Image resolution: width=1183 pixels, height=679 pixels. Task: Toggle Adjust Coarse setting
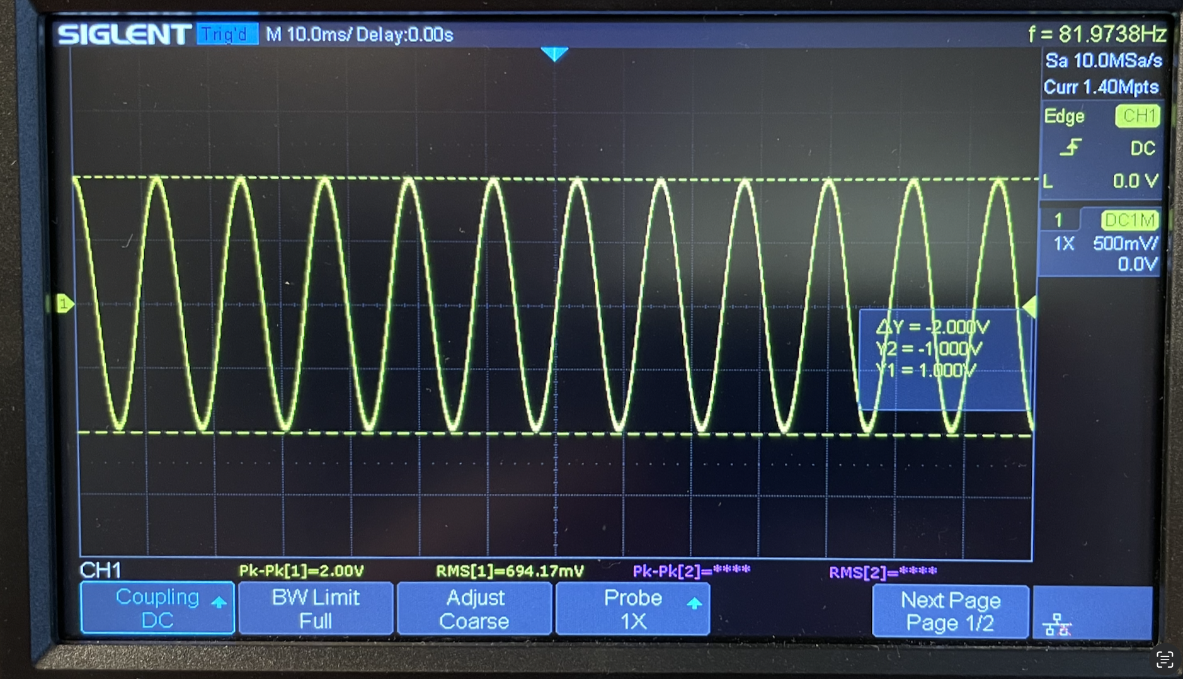[x=474, y=608]
